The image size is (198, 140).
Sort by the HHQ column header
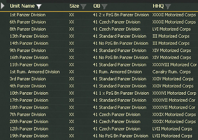158,6
